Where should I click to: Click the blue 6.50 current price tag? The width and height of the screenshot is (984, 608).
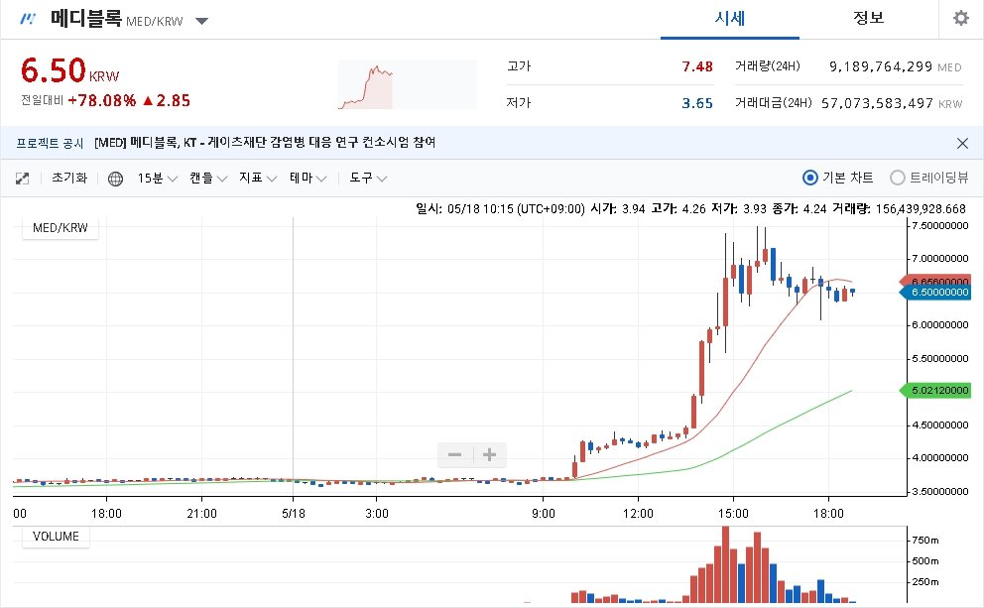[x=935, y=293]
